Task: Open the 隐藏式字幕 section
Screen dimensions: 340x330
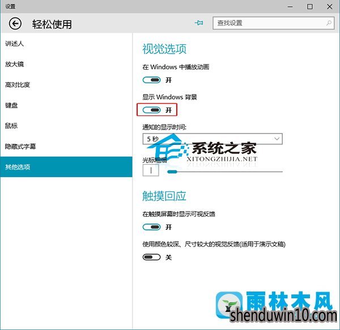Action: click(66, 147)
